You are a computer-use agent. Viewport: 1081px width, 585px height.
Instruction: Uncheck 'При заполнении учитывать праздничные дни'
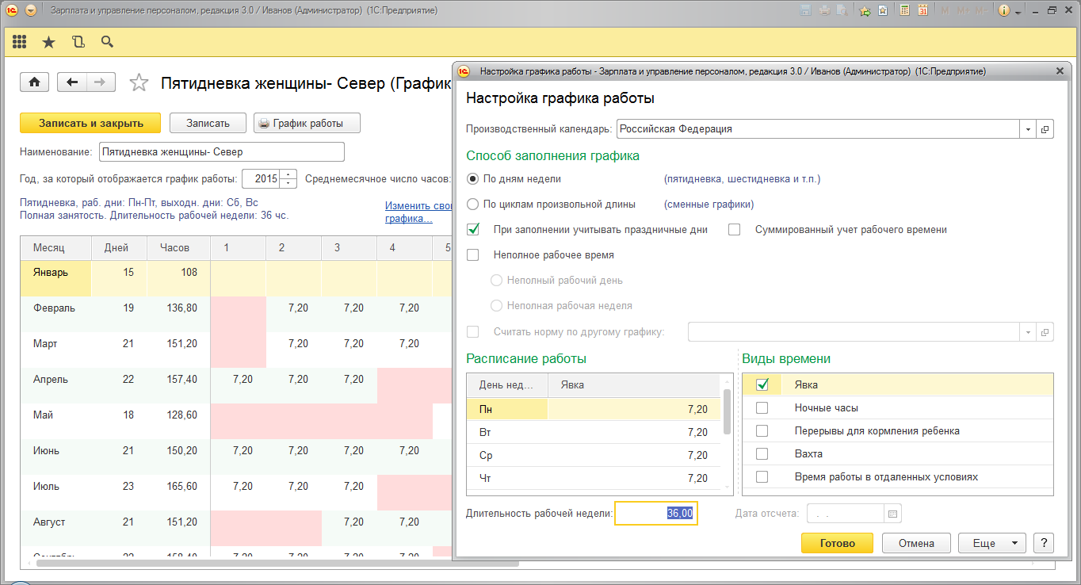tap(474, 230)
